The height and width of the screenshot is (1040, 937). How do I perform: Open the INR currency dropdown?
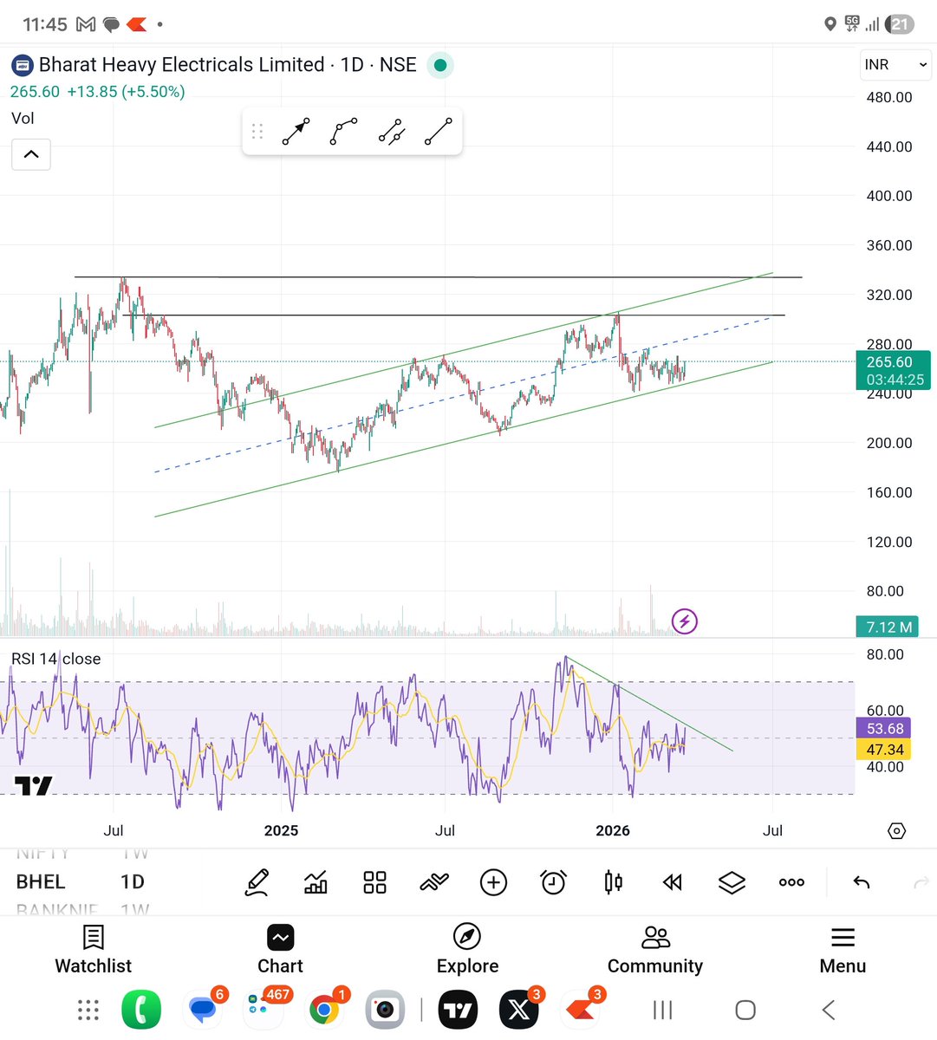tap(895, 65)
